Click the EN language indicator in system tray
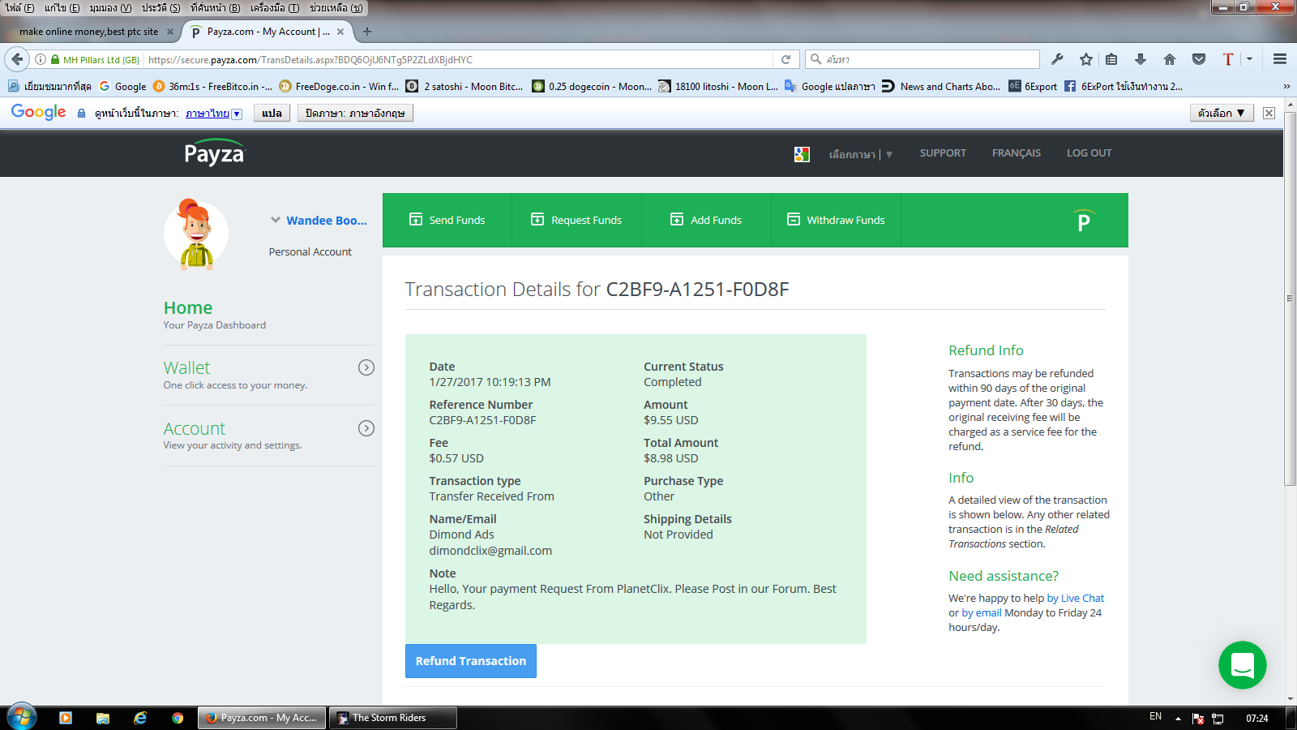The image size is (1297, 730). click(x=1155, y=717)
